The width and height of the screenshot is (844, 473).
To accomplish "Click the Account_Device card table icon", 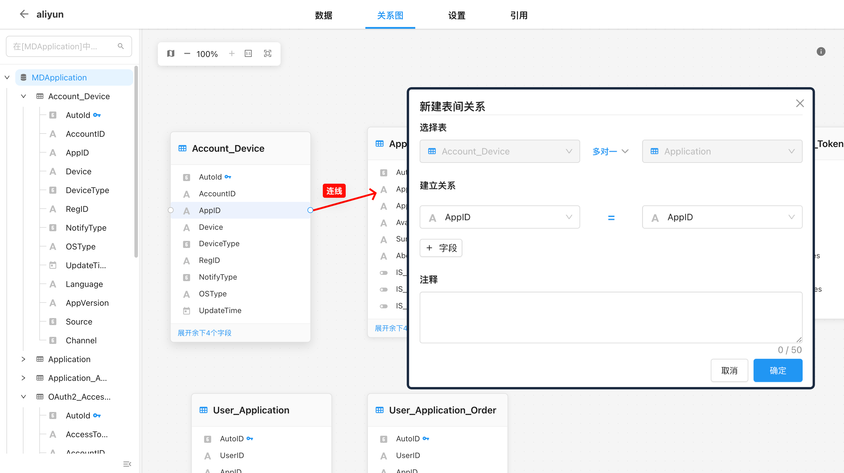I will (182, 148).
